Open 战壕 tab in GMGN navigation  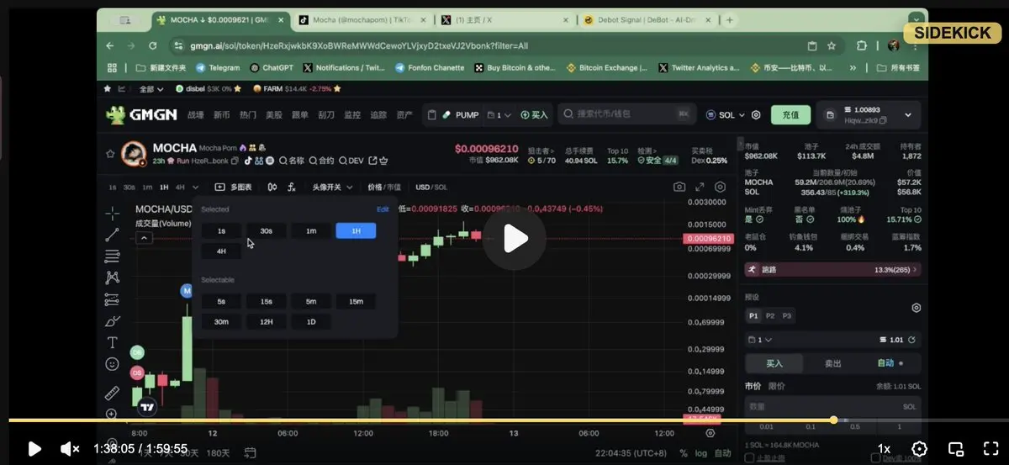tap(195, 114)
